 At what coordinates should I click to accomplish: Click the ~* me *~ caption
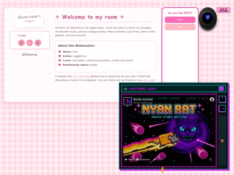click(x=29, y=21)
